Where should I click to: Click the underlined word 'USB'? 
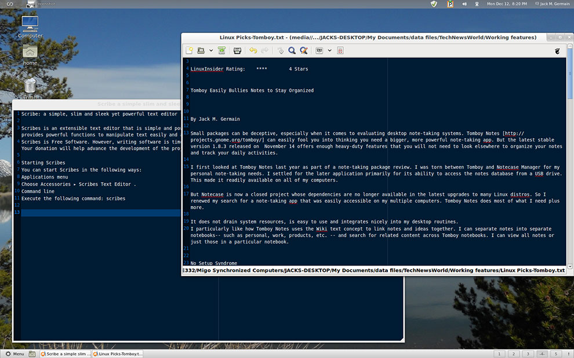point(539,174)
